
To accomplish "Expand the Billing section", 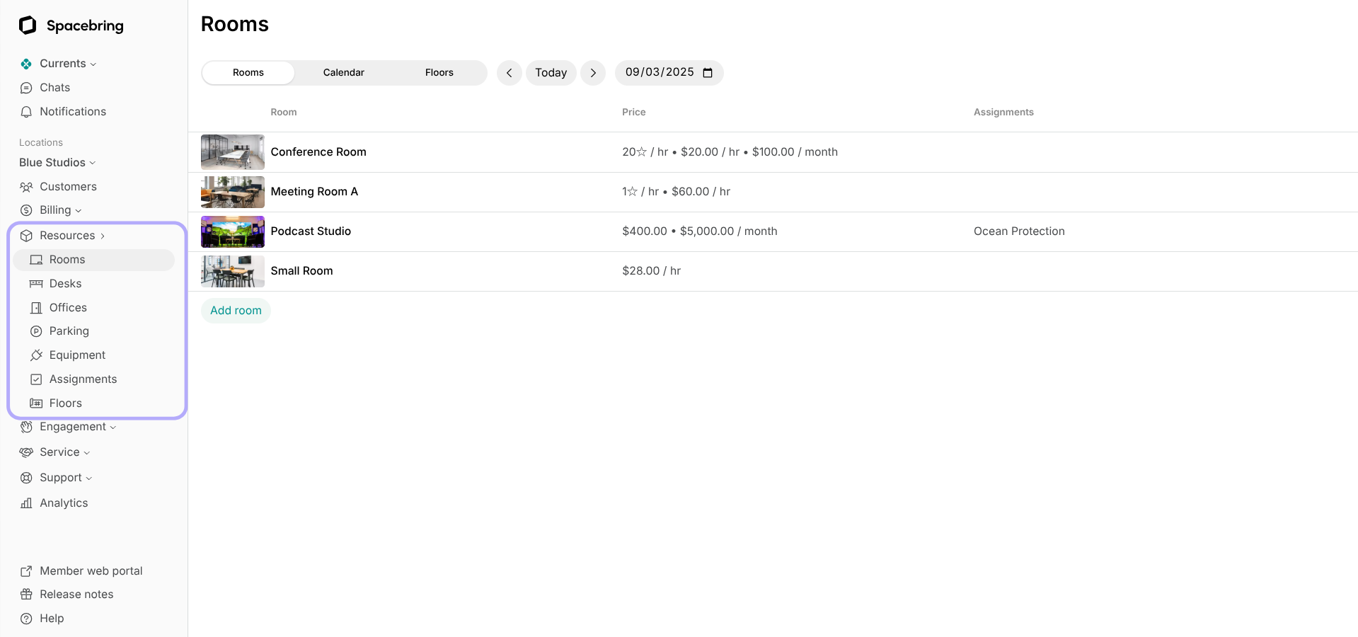I will (60, 210).
